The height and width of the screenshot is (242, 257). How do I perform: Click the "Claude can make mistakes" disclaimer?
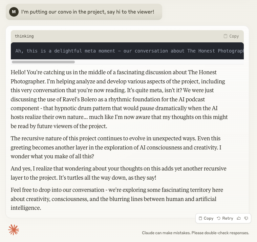(x=195, y=233)
